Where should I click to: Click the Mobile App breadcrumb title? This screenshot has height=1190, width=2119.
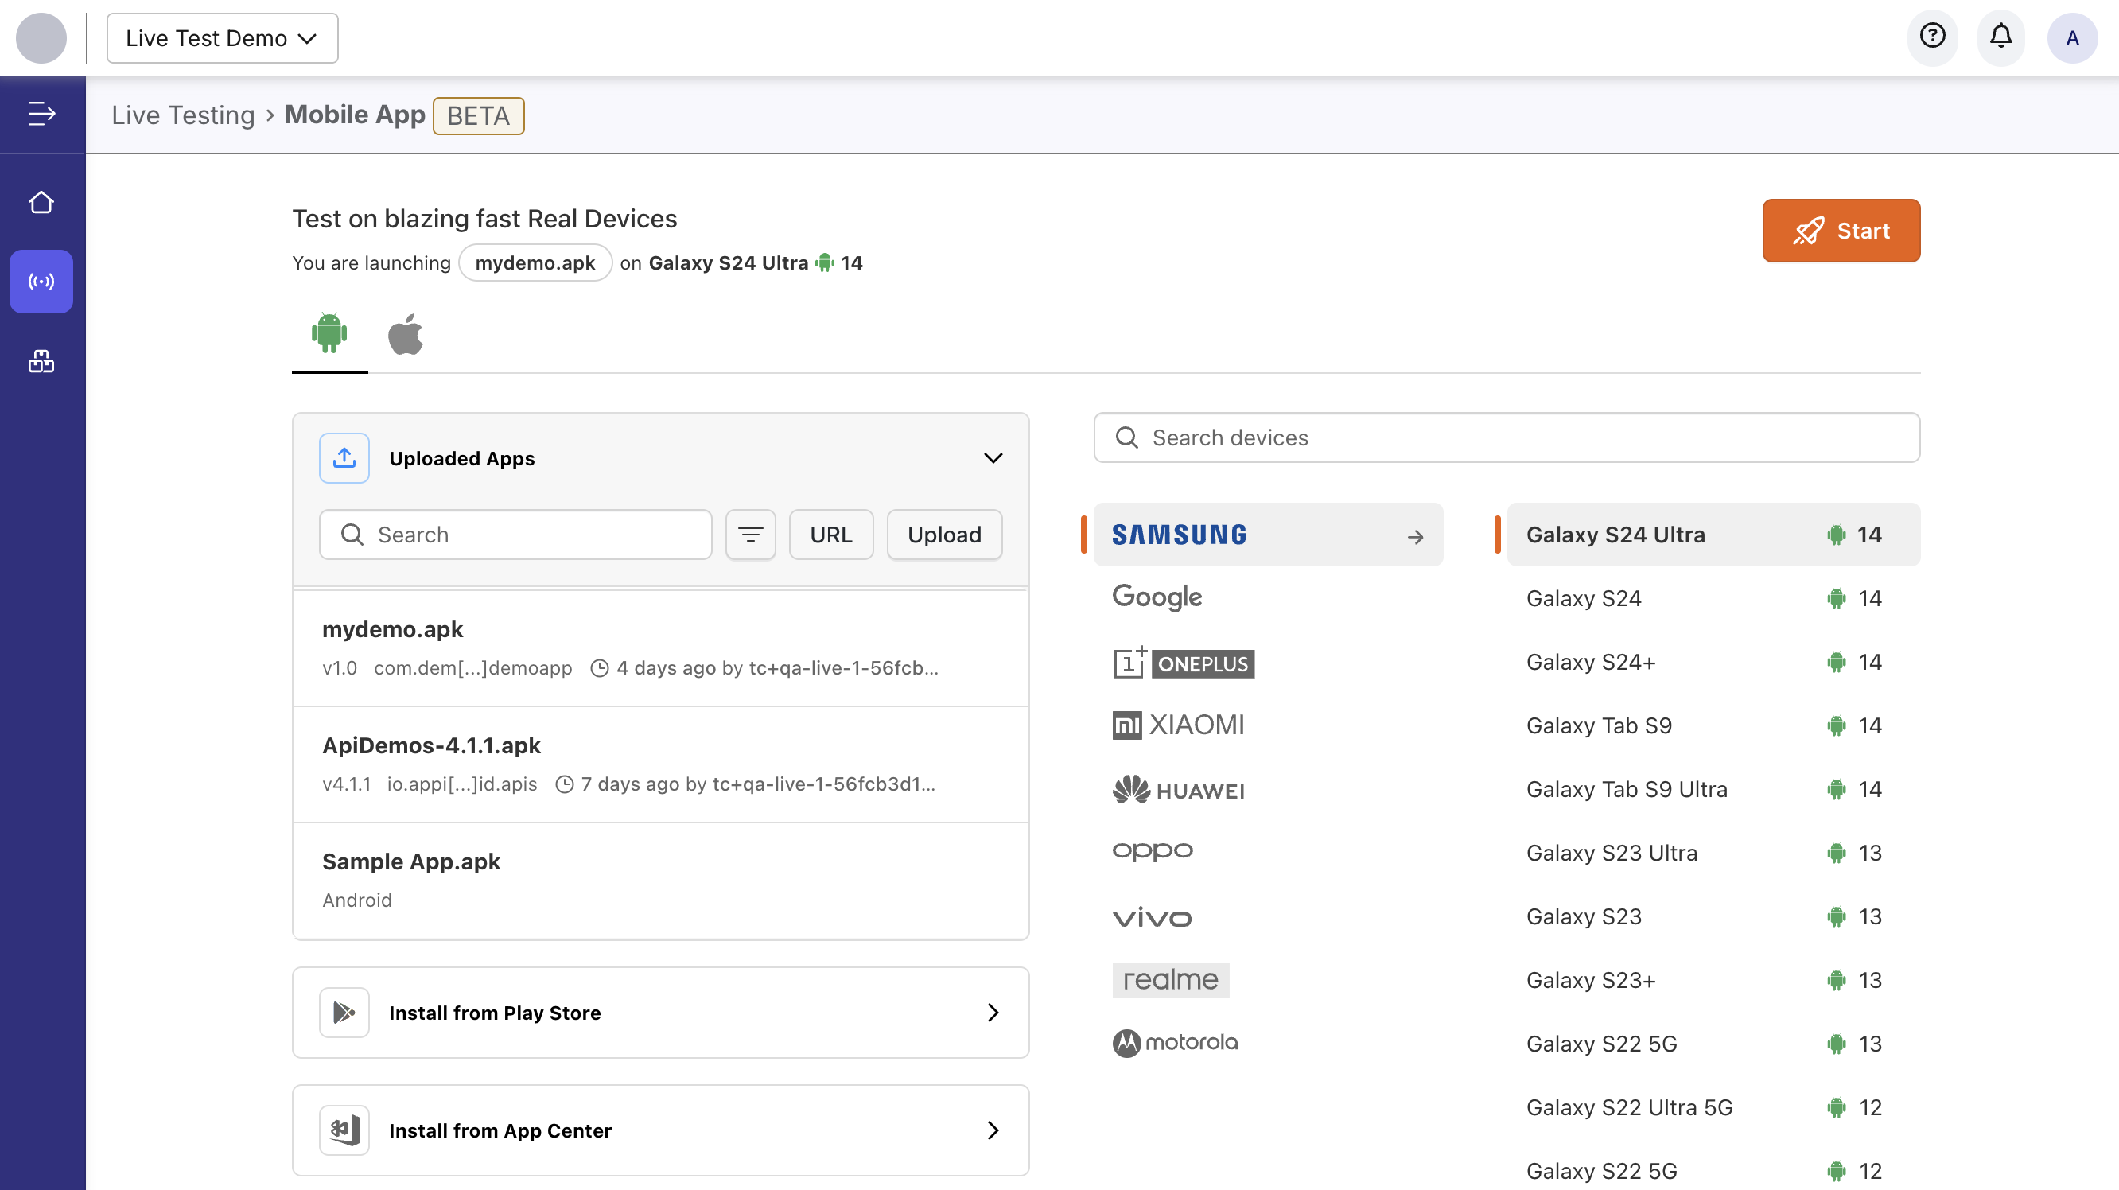coord(355,115)
